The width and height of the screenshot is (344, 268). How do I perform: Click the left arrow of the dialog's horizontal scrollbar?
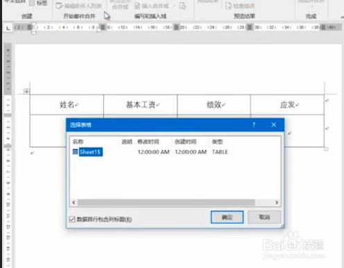pos(74,203)
